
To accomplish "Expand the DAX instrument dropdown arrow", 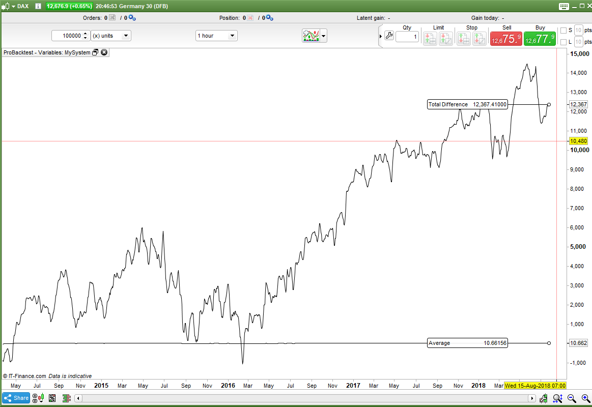I will [13, 6].
